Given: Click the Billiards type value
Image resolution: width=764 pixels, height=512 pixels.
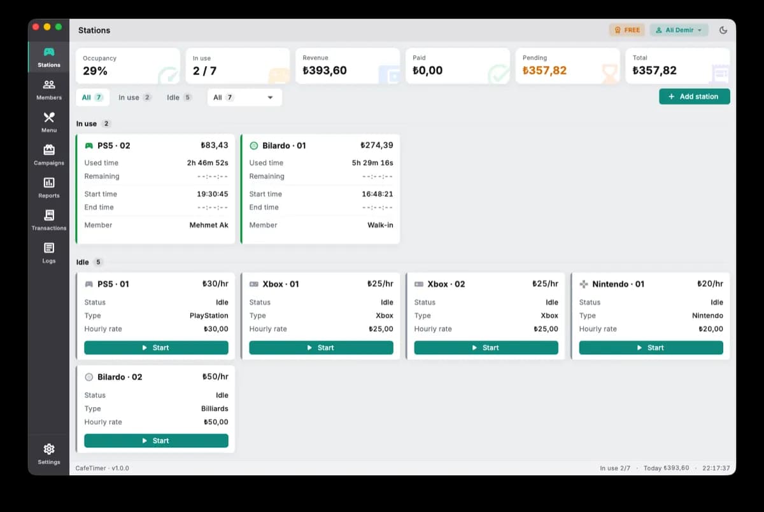Looking at the screenshot, I should (x=215, y=409).
